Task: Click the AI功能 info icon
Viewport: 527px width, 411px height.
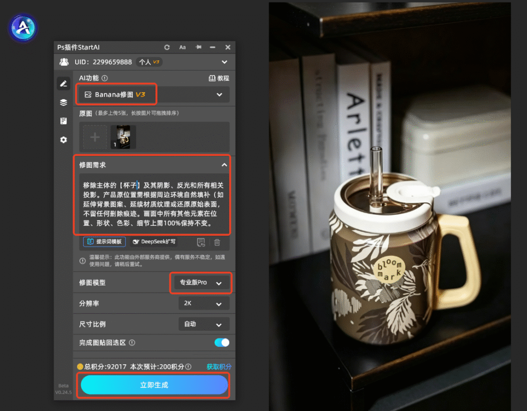Action: pyautogui.click(x=104, y=78)
